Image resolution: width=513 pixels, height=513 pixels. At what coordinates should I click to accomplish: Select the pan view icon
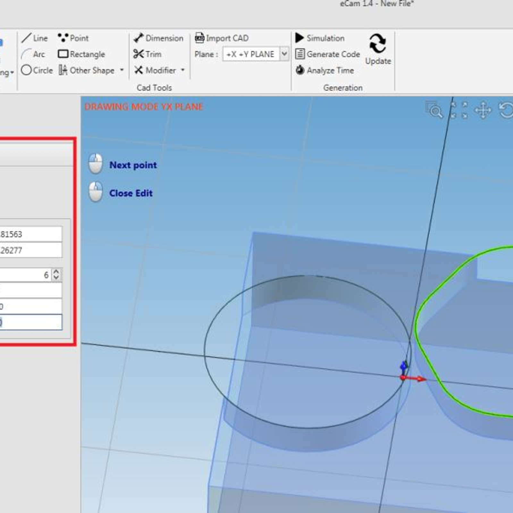pos(483,110)
